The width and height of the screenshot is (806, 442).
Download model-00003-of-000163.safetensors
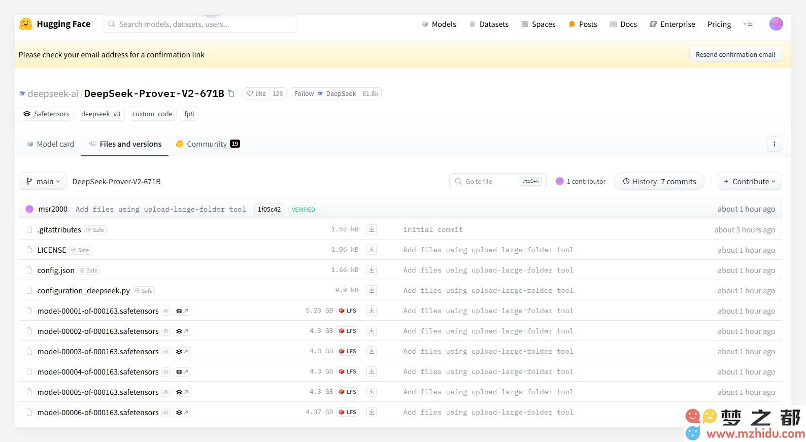(372, 351)
